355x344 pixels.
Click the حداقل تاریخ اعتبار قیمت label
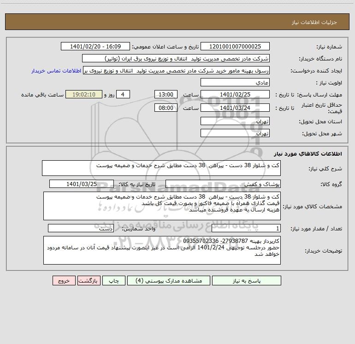[x=321, y=108]
